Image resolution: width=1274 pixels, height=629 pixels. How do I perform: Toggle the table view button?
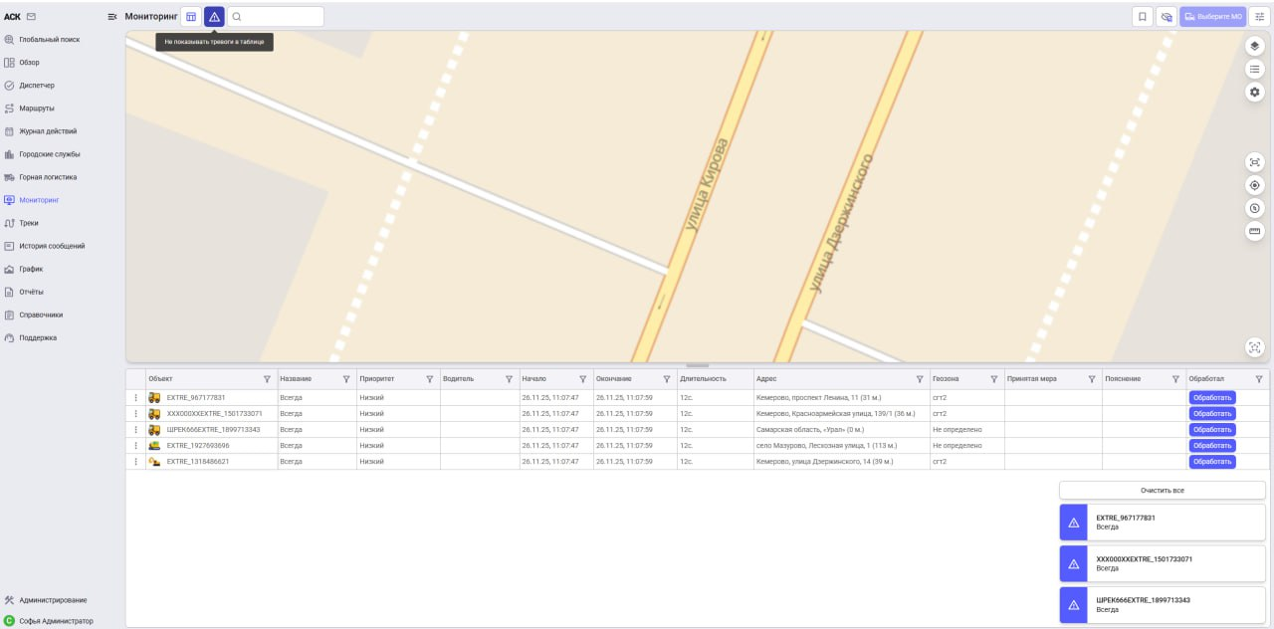(x=191, y=17)
